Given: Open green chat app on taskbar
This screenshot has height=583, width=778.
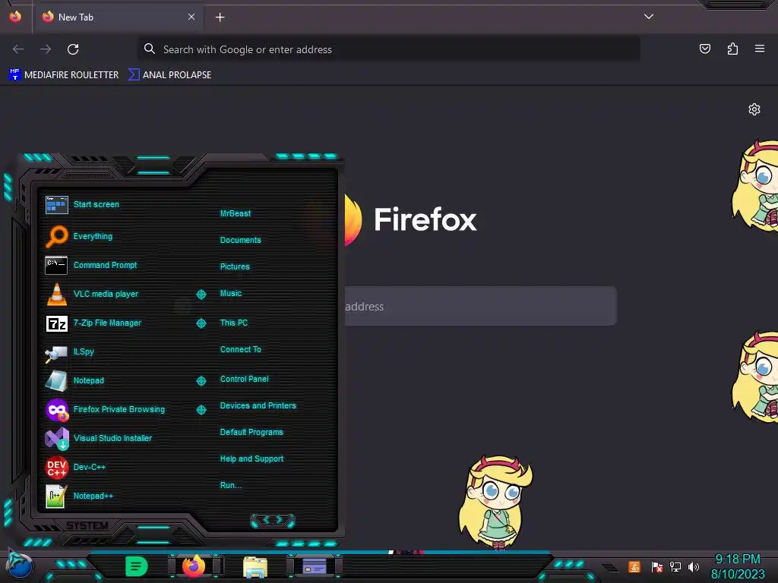Looking at the screenshot, I should pos(137,566).
